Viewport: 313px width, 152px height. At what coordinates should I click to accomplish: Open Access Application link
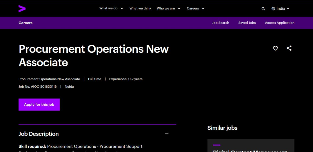[x=279, y=23]
